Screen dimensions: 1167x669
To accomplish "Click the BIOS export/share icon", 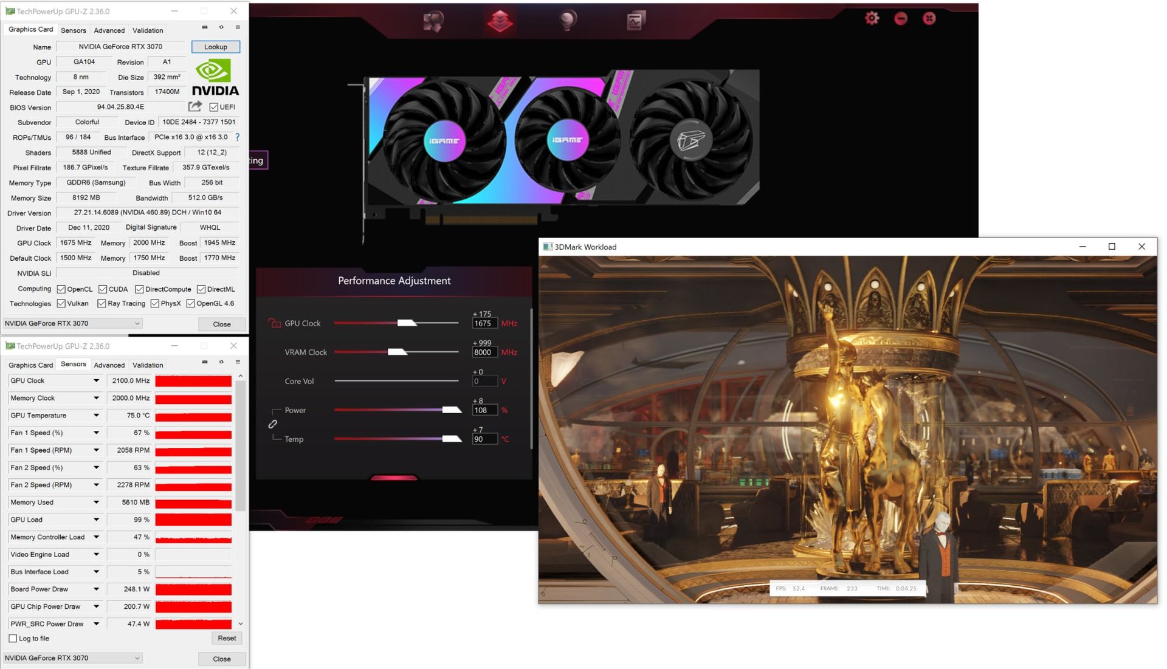I will pyautogui.click(x=195, y=106).
